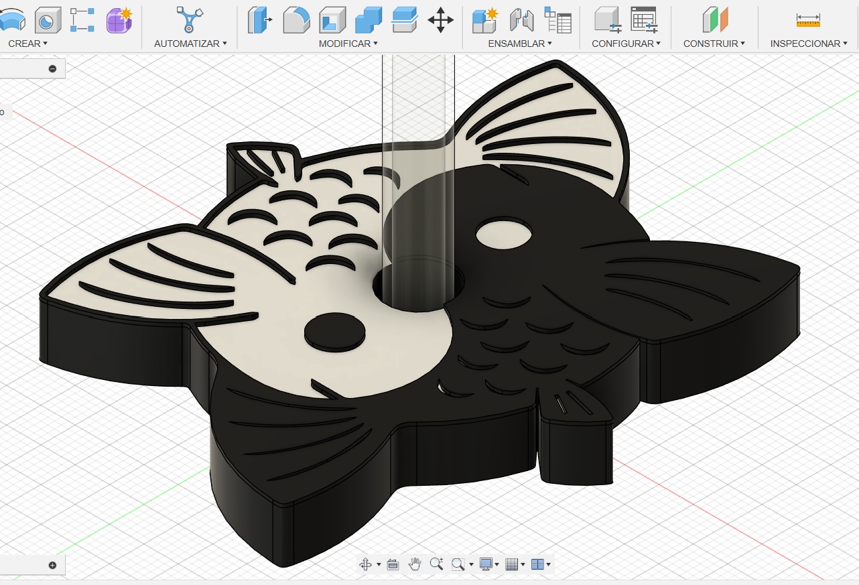Open the Measure tool under Inspeccionar
Screen dimensions: 859x585
(807, 19)
